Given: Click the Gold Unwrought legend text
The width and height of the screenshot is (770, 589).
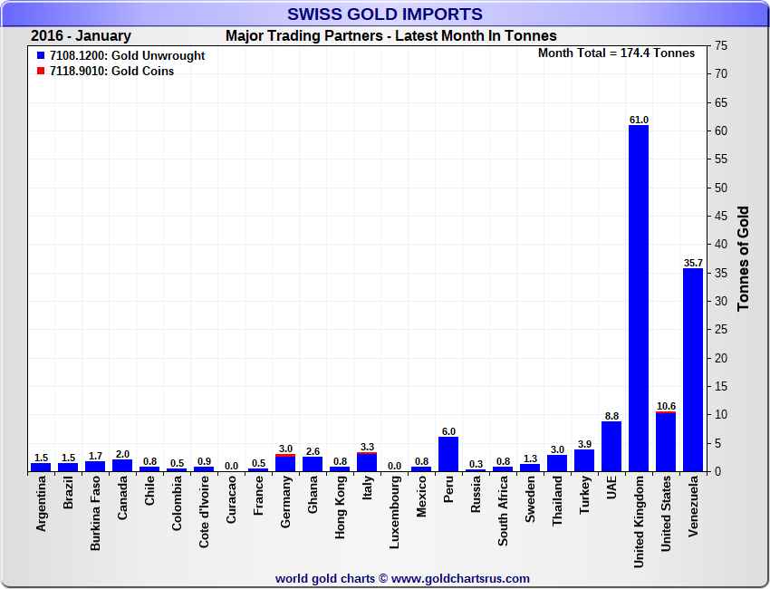Looking at the screenshot, I should pyautogui.click(x=127, y=56).
